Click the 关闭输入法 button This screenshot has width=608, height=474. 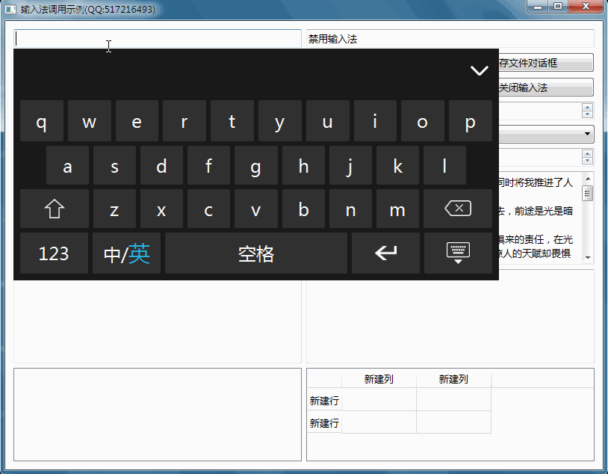coord(544,87)
